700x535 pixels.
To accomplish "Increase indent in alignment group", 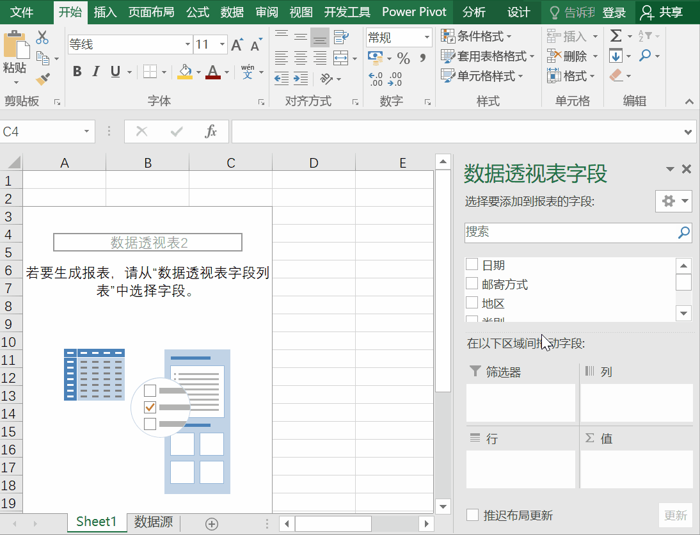I will tap(301, 79).
